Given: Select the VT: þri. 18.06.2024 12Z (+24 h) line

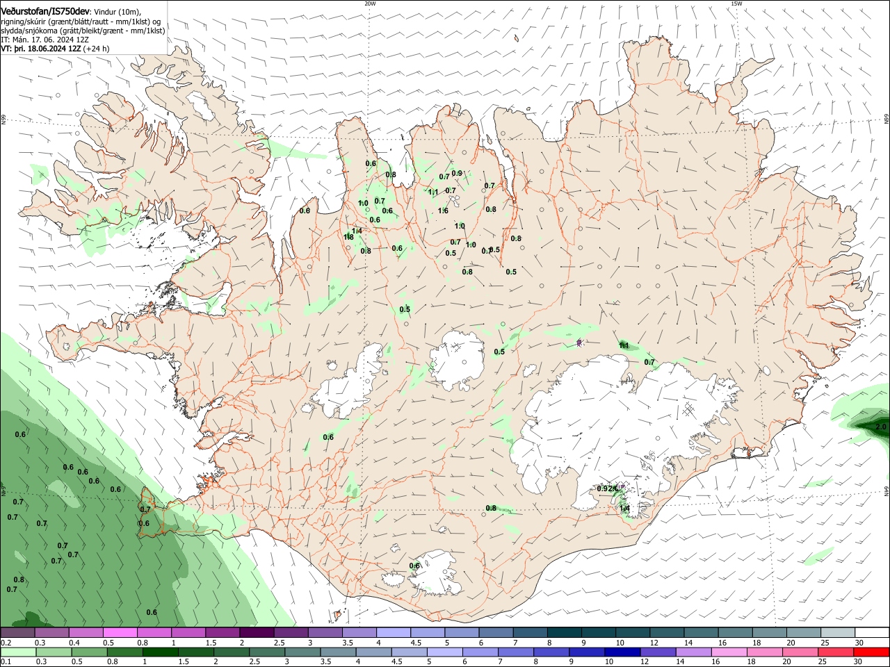Looking at the screenshot, I should [55, 49].
